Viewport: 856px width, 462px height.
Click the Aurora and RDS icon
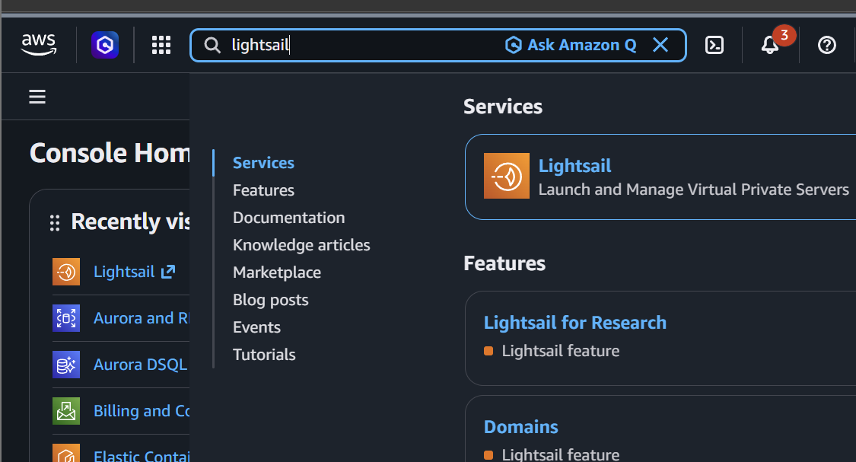coord(66,318)
